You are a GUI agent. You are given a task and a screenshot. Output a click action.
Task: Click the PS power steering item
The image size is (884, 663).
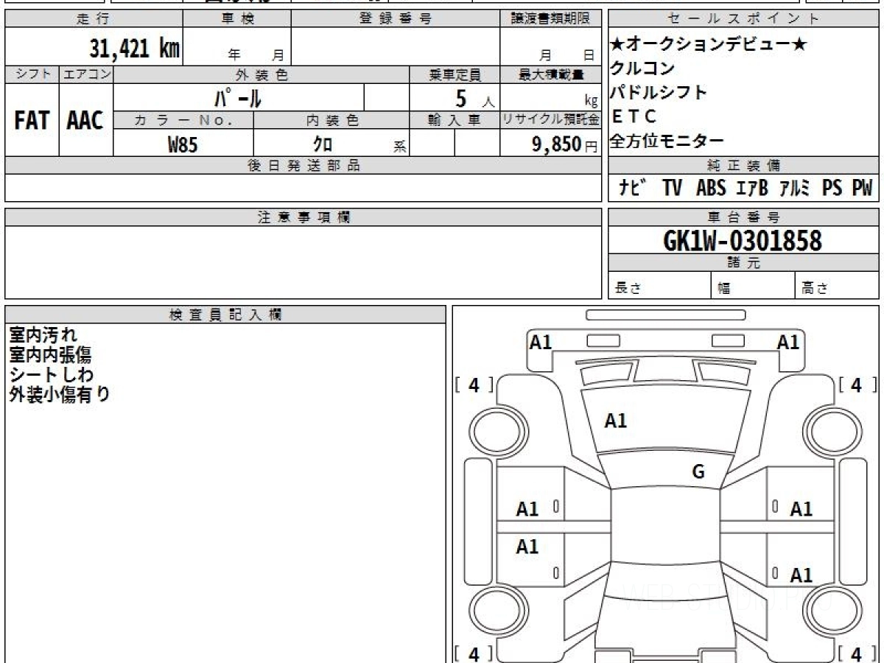click(832, 188)
